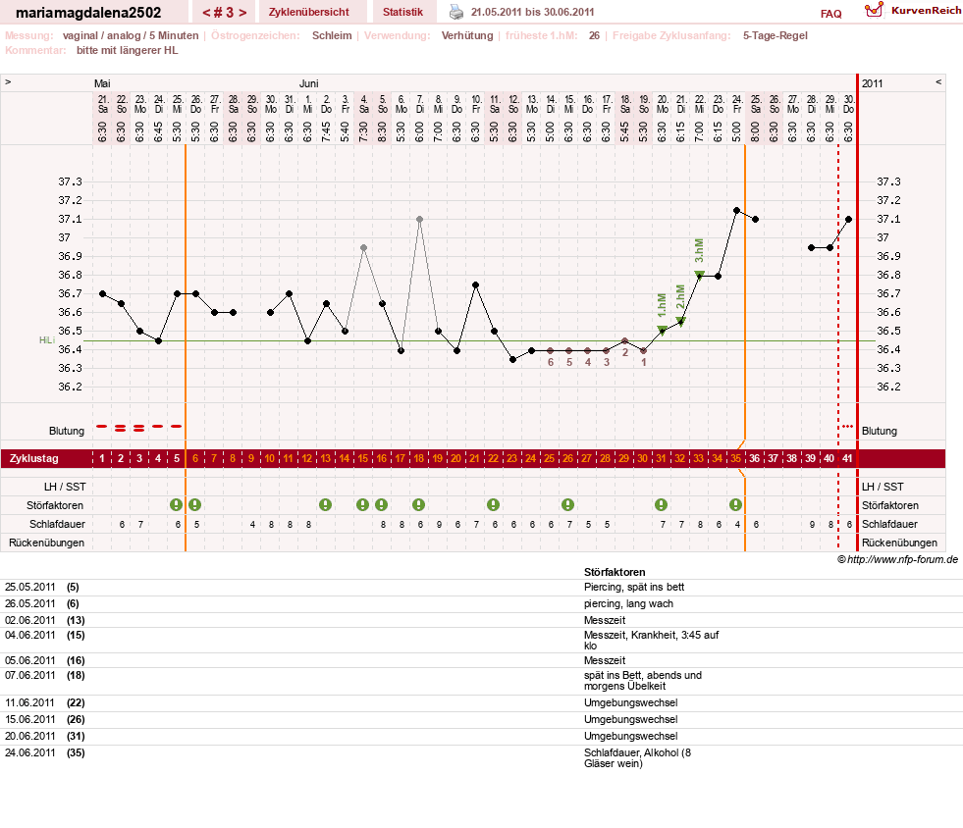963x828 pixels.
Task: Open the Zyklenübersicht tab
Action: [x=309, y=13]
